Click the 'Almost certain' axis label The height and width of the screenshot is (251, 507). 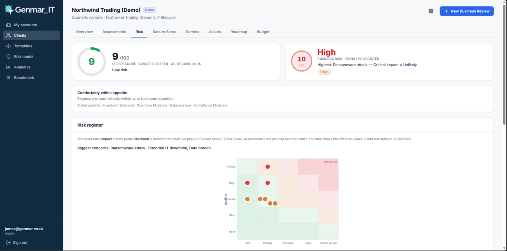click(x=328, y=243)
